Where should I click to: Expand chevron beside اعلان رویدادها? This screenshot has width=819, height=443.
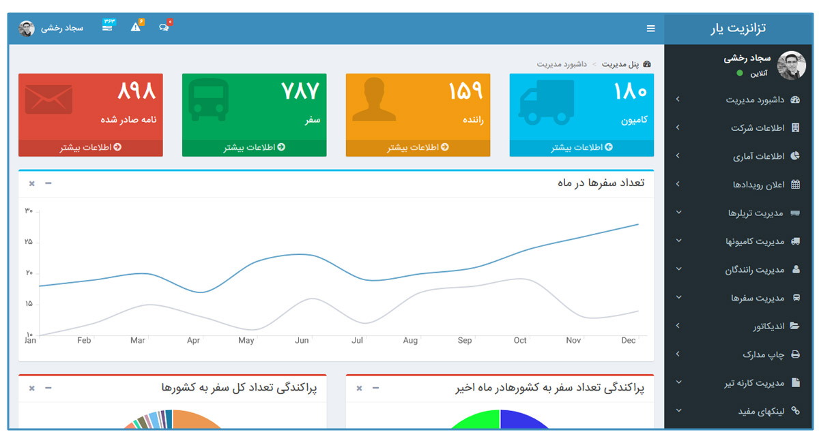click(x=678, y=185)
